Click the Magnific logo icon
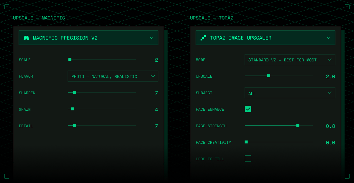The height and width of the screenshot is (183, 354). 26,38
